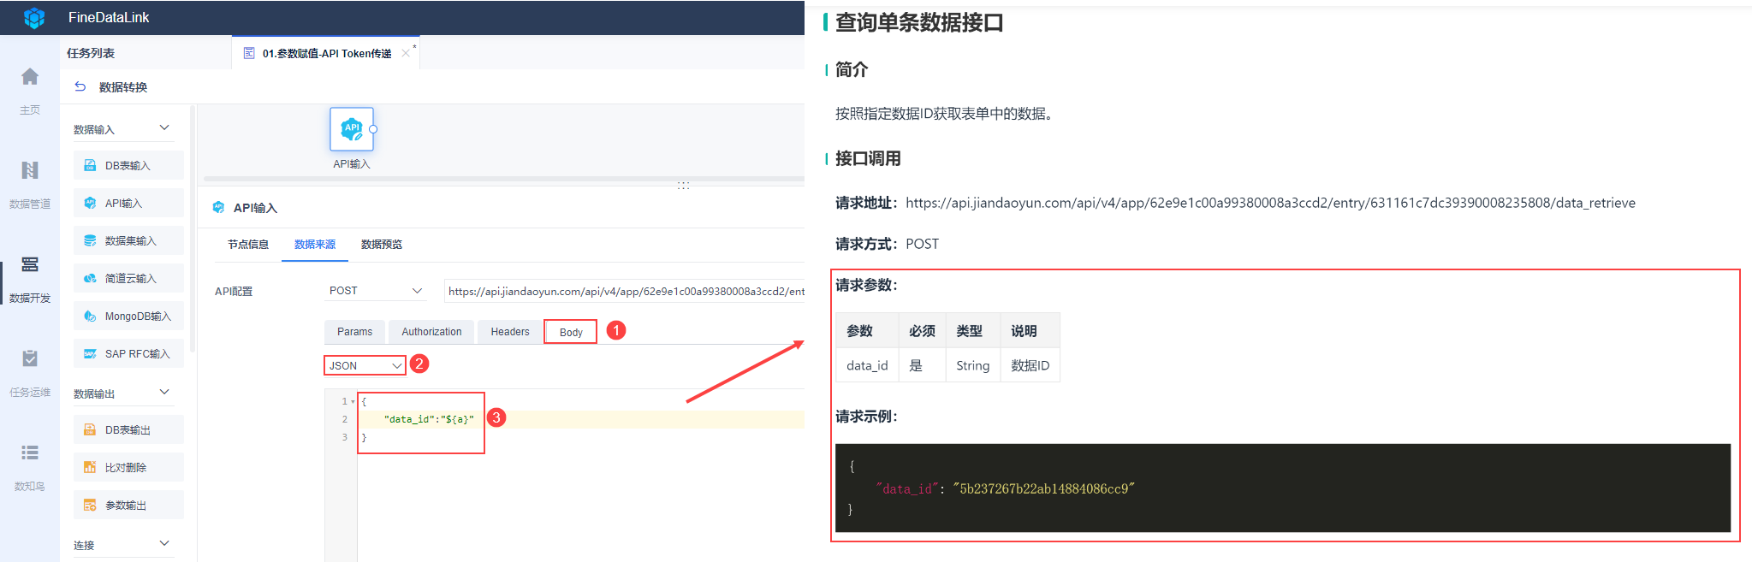This screenshot has height=562, width=1752.
Task: Open the 数据预览 tab
Action: click(382, 244)
